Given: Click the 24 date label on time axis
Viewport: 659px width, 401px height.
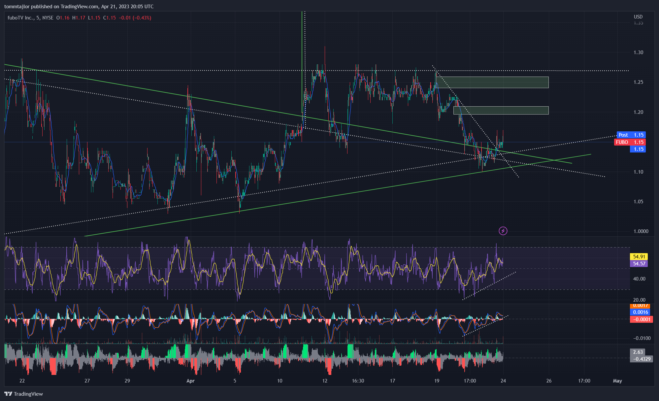Looking at the screenshot, I should pyautogui.click(x=503, y=381).
